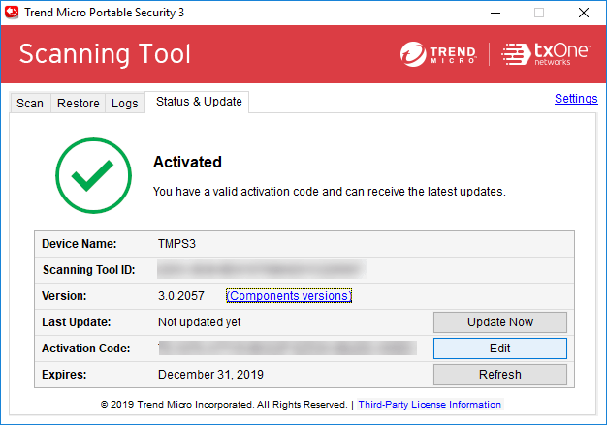Click the December 31, 2019 expiry date
607x425 pixels.
(x=210, y=374)
